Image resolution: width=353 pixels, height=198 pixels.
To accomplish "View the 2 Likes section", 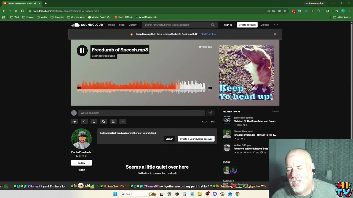I will click(226, 162).
